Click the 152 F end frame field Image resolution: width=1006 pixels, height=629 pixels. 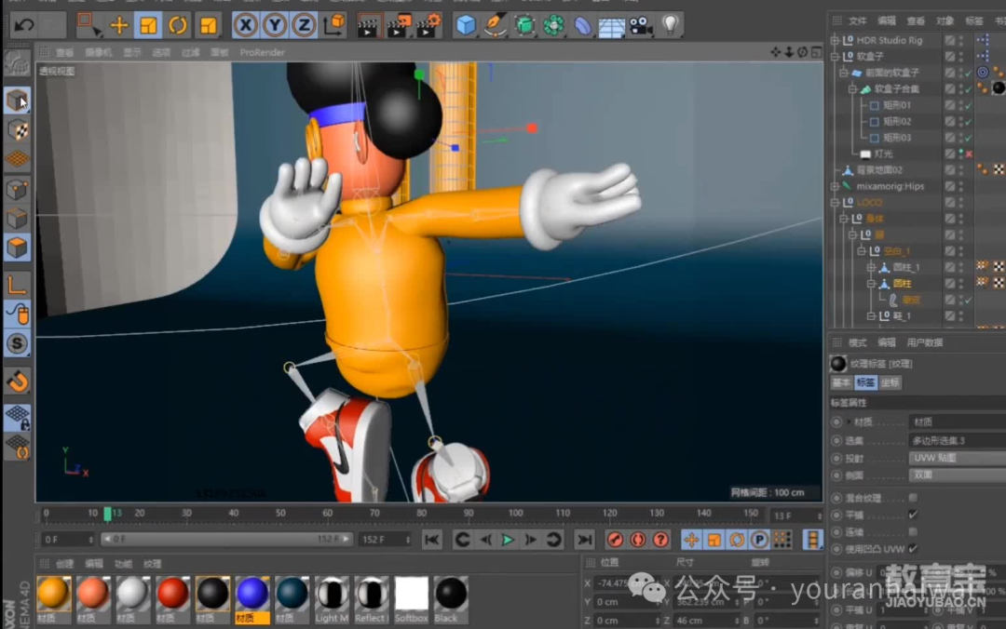pyautogui.click(x=385, y=540)
